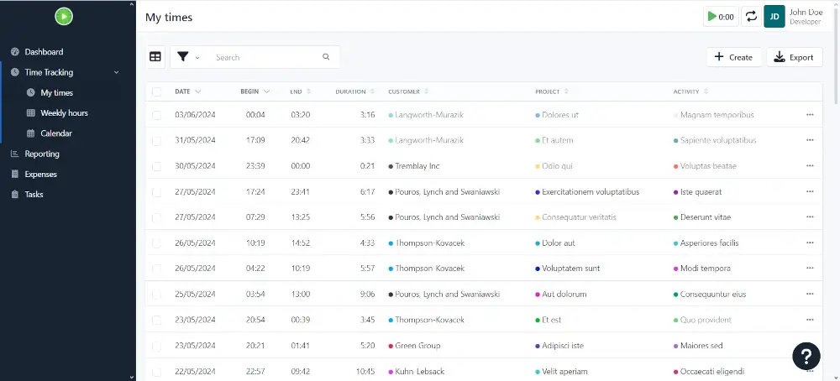Open the Reporting section
The image size is (840, 381).
coord(42,154)
